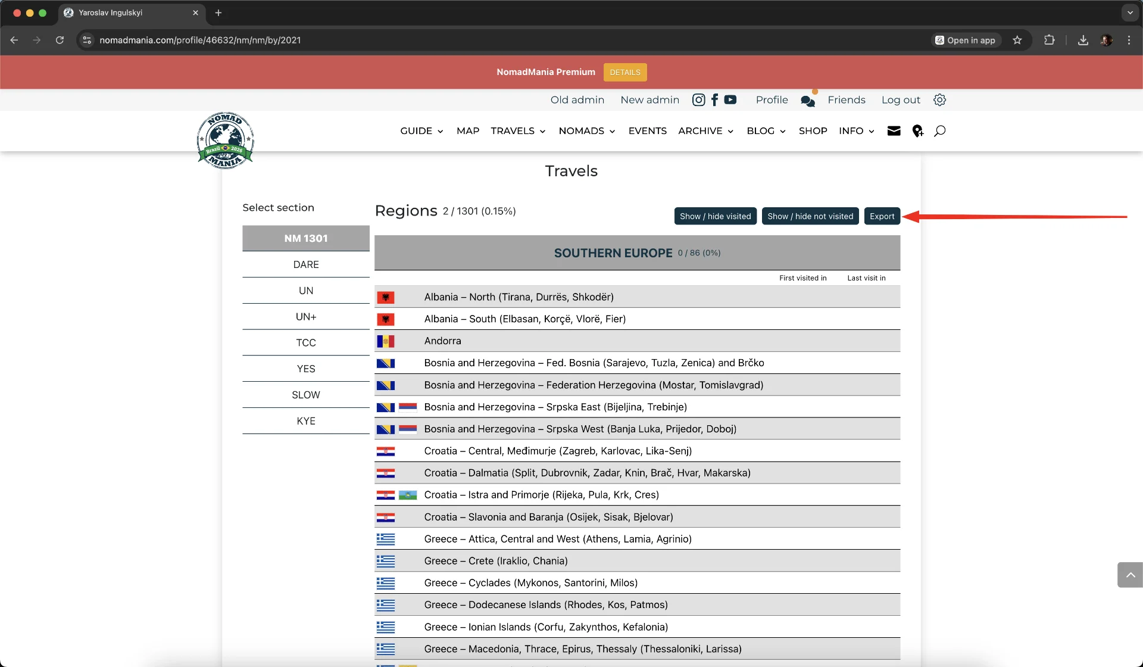Screen dimensions: 1143x667
Task: Click the NomadMania globe logo
Action: coord(226,141)
